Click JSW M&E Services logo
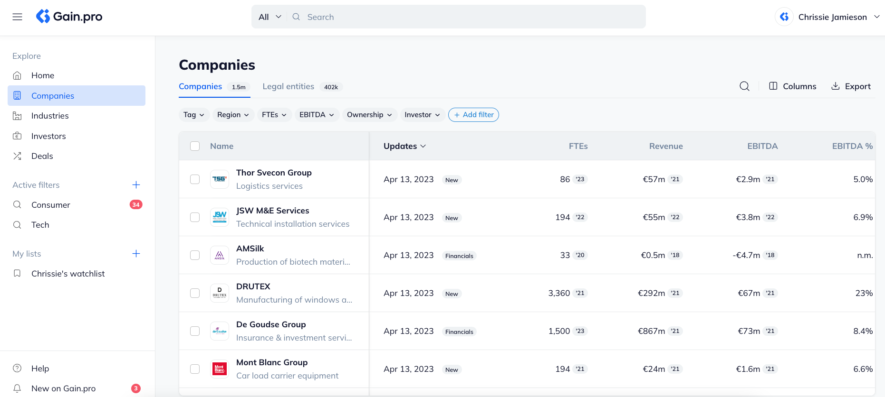Image resolution: width=885 pixels, height=397 pixels. coord(220,217)
